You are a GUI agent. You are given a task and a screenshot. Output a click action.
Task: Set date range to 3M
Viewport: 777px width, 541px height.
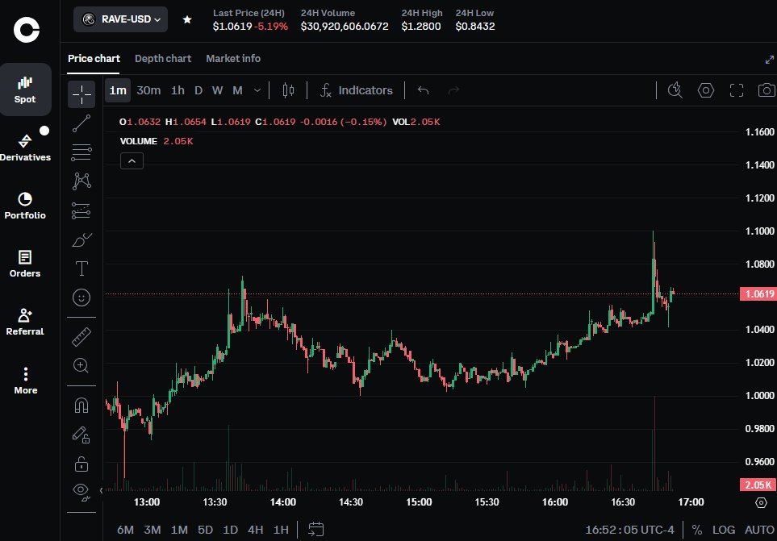coord(152,530)
